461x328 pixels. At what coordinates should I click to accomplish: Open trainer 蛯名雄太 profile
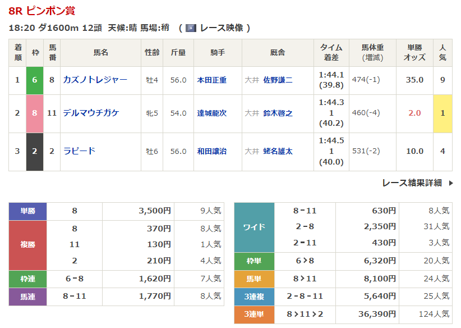[x=278, y=151]
